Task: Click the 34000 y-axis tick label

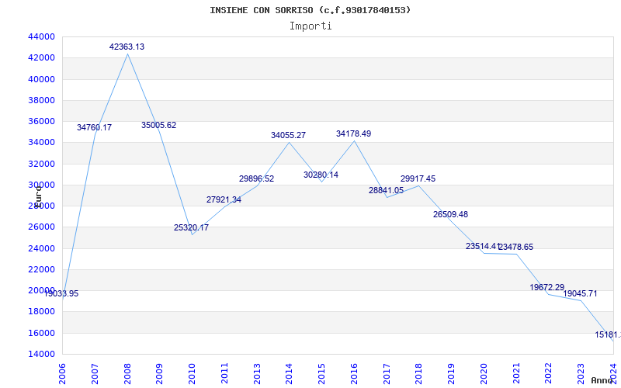Action: tap(41, 142)
